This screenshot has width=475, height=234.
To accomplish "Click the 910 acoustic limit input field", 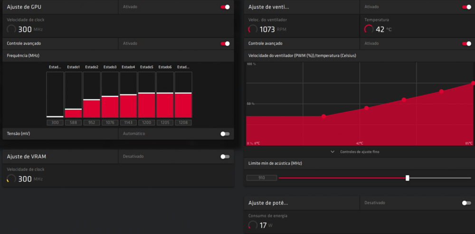I will [x=262, y=178].
